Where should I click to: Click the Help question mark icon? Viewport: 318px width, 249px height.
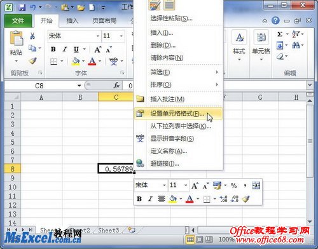point(275,20)
